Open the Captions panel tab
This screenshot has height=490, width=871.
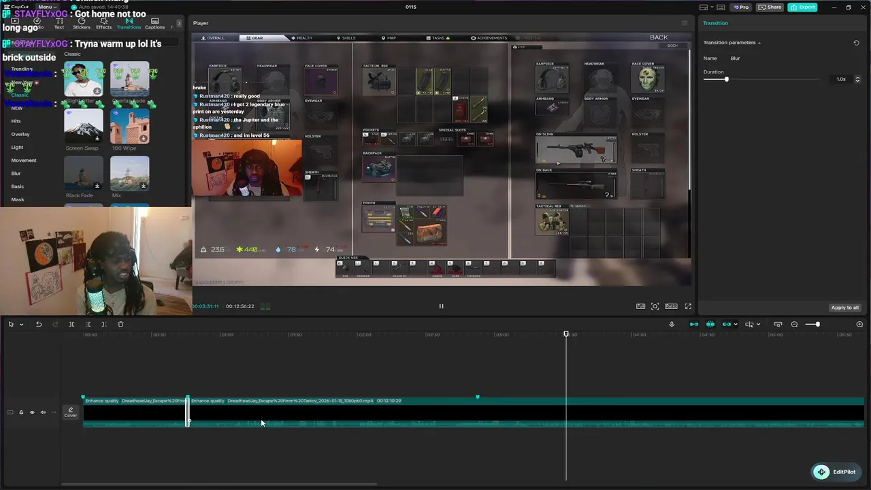[154, 24]
